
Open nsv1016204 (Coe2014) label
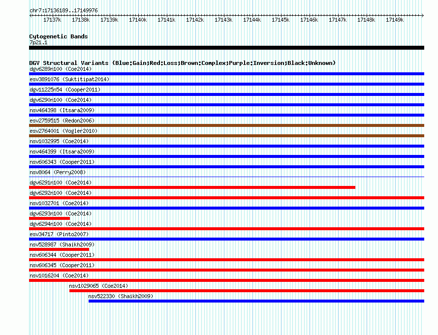point(59,275)
